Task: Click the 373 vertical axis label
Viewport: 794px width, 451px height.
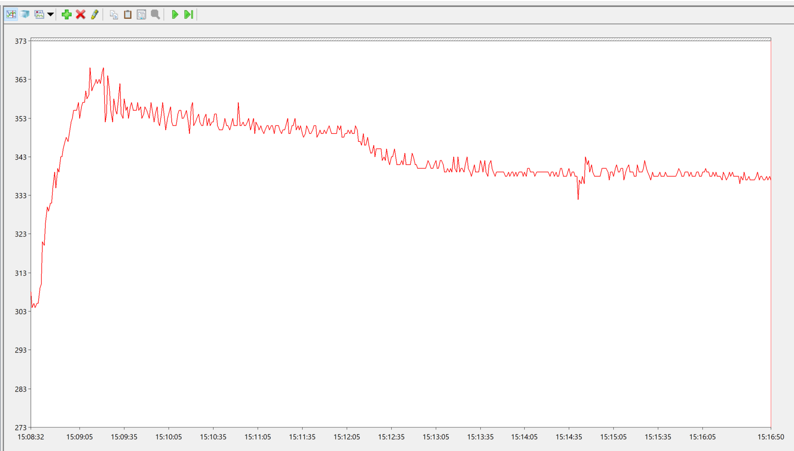Action: pos(20,41)
